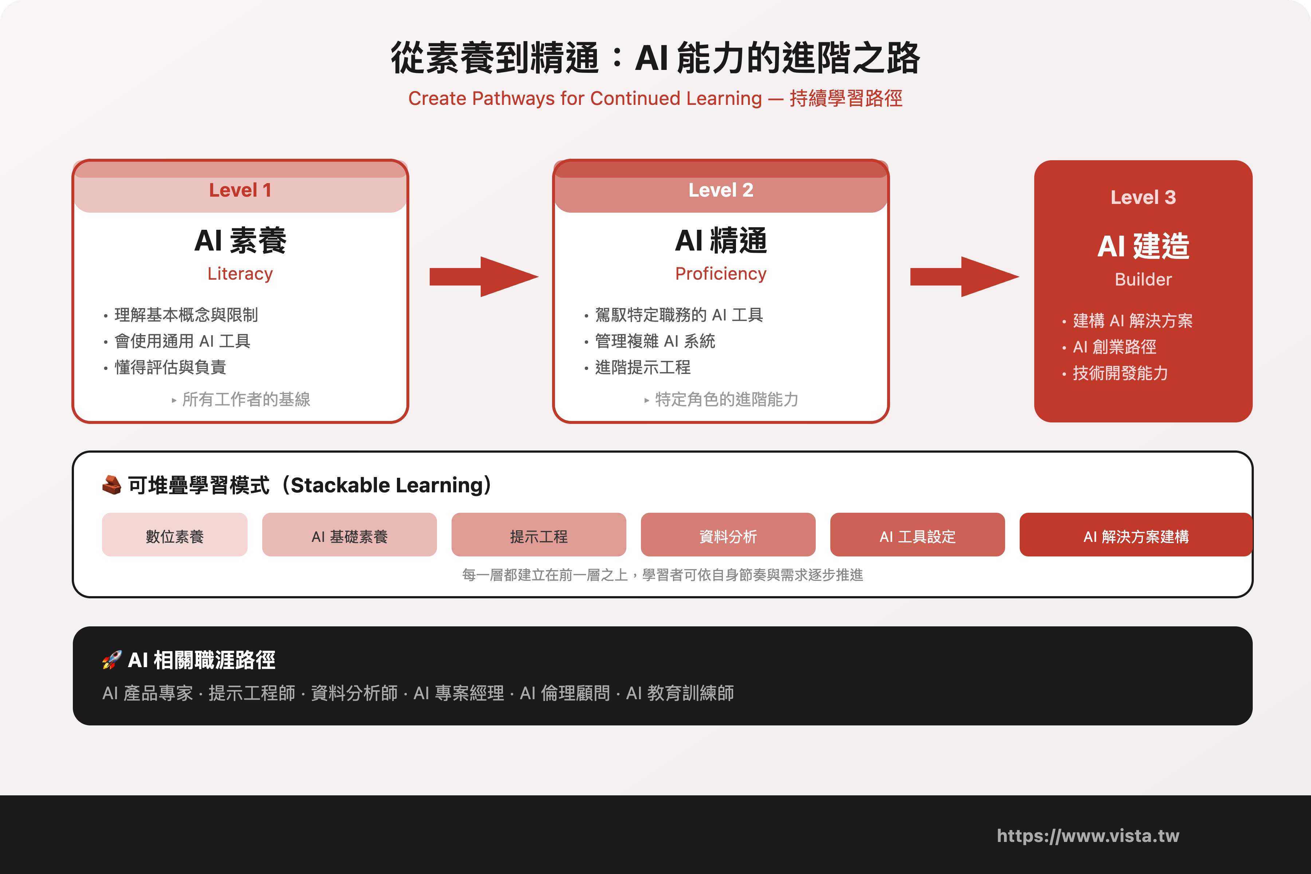
Task: Open the https://www.vista.tw link
Action: (1087, 835)
